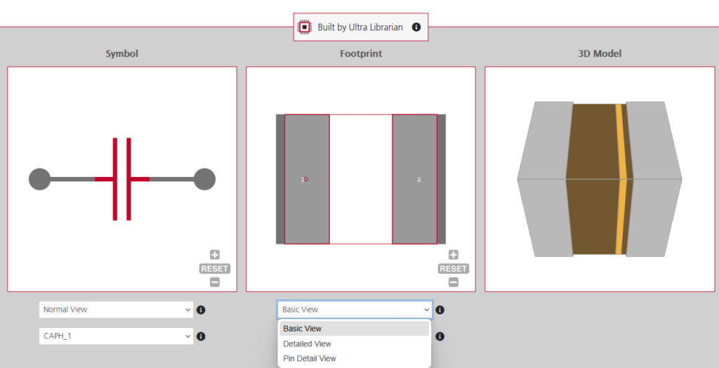The width and height of the screenshot is (719, 368).
Task: Reset the Footprint preview zoom
Action: click(454, 269)
